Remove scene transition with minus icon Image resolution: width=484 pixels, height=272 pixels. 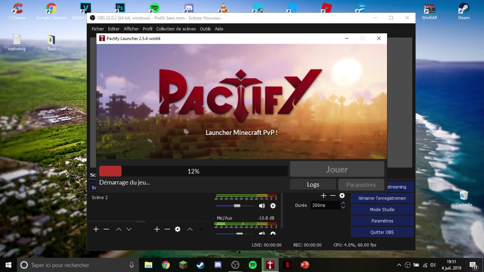pos(333,196)
